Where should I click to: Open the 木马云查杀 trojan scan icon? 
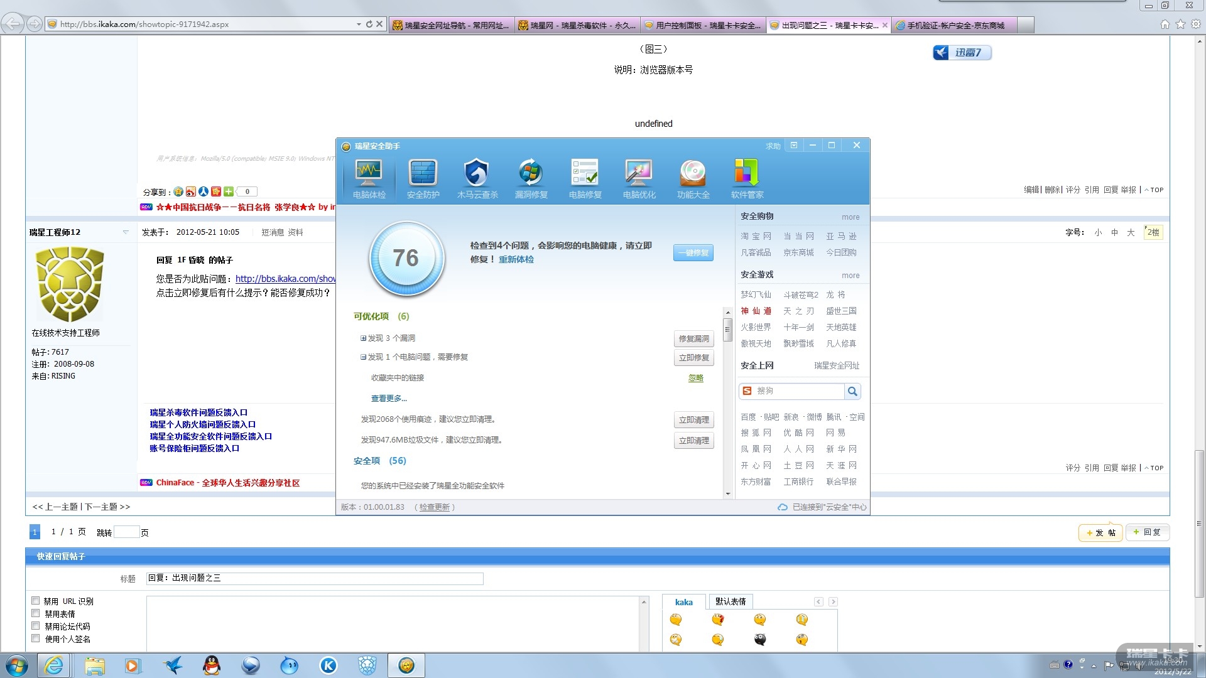click(477, 173)
